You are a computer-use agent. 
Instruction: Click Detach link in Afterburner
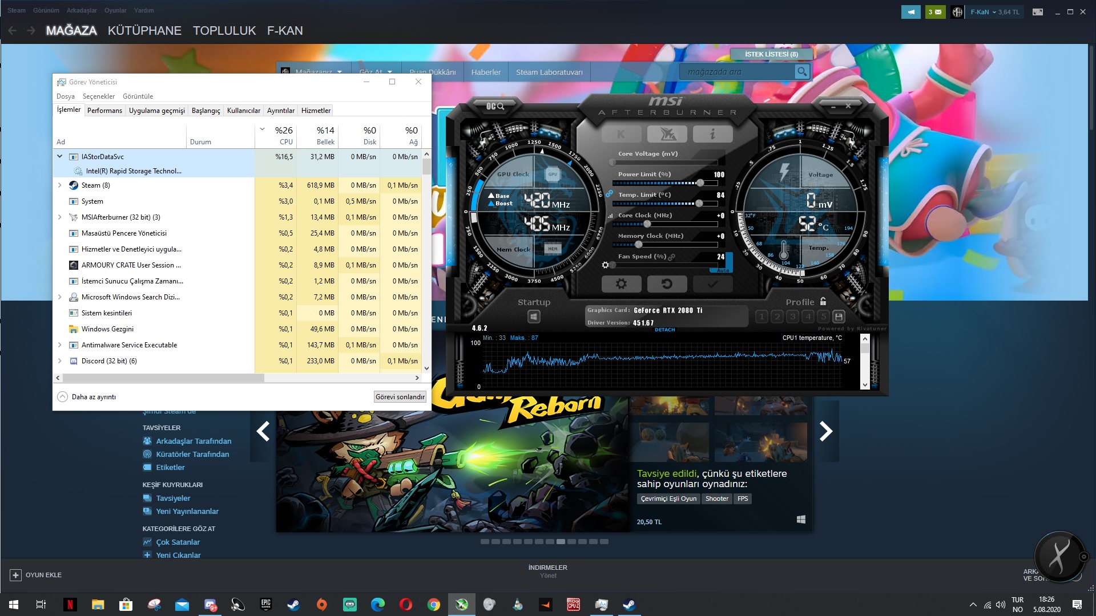click(x=664, y=330)
